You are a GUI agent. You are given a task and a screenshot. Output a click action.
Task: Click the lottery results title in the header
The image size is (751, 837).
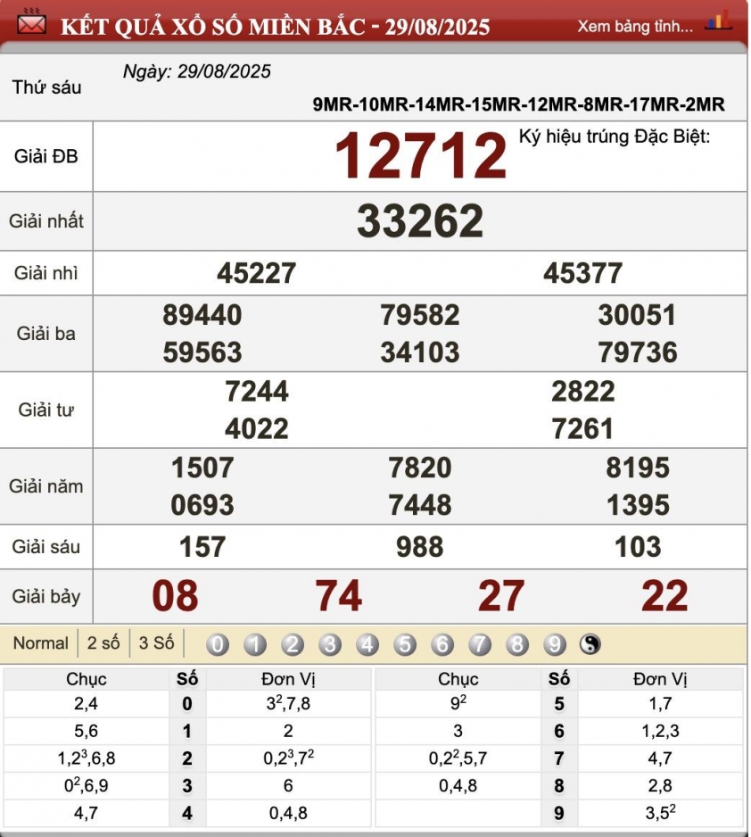click(275, 26)
